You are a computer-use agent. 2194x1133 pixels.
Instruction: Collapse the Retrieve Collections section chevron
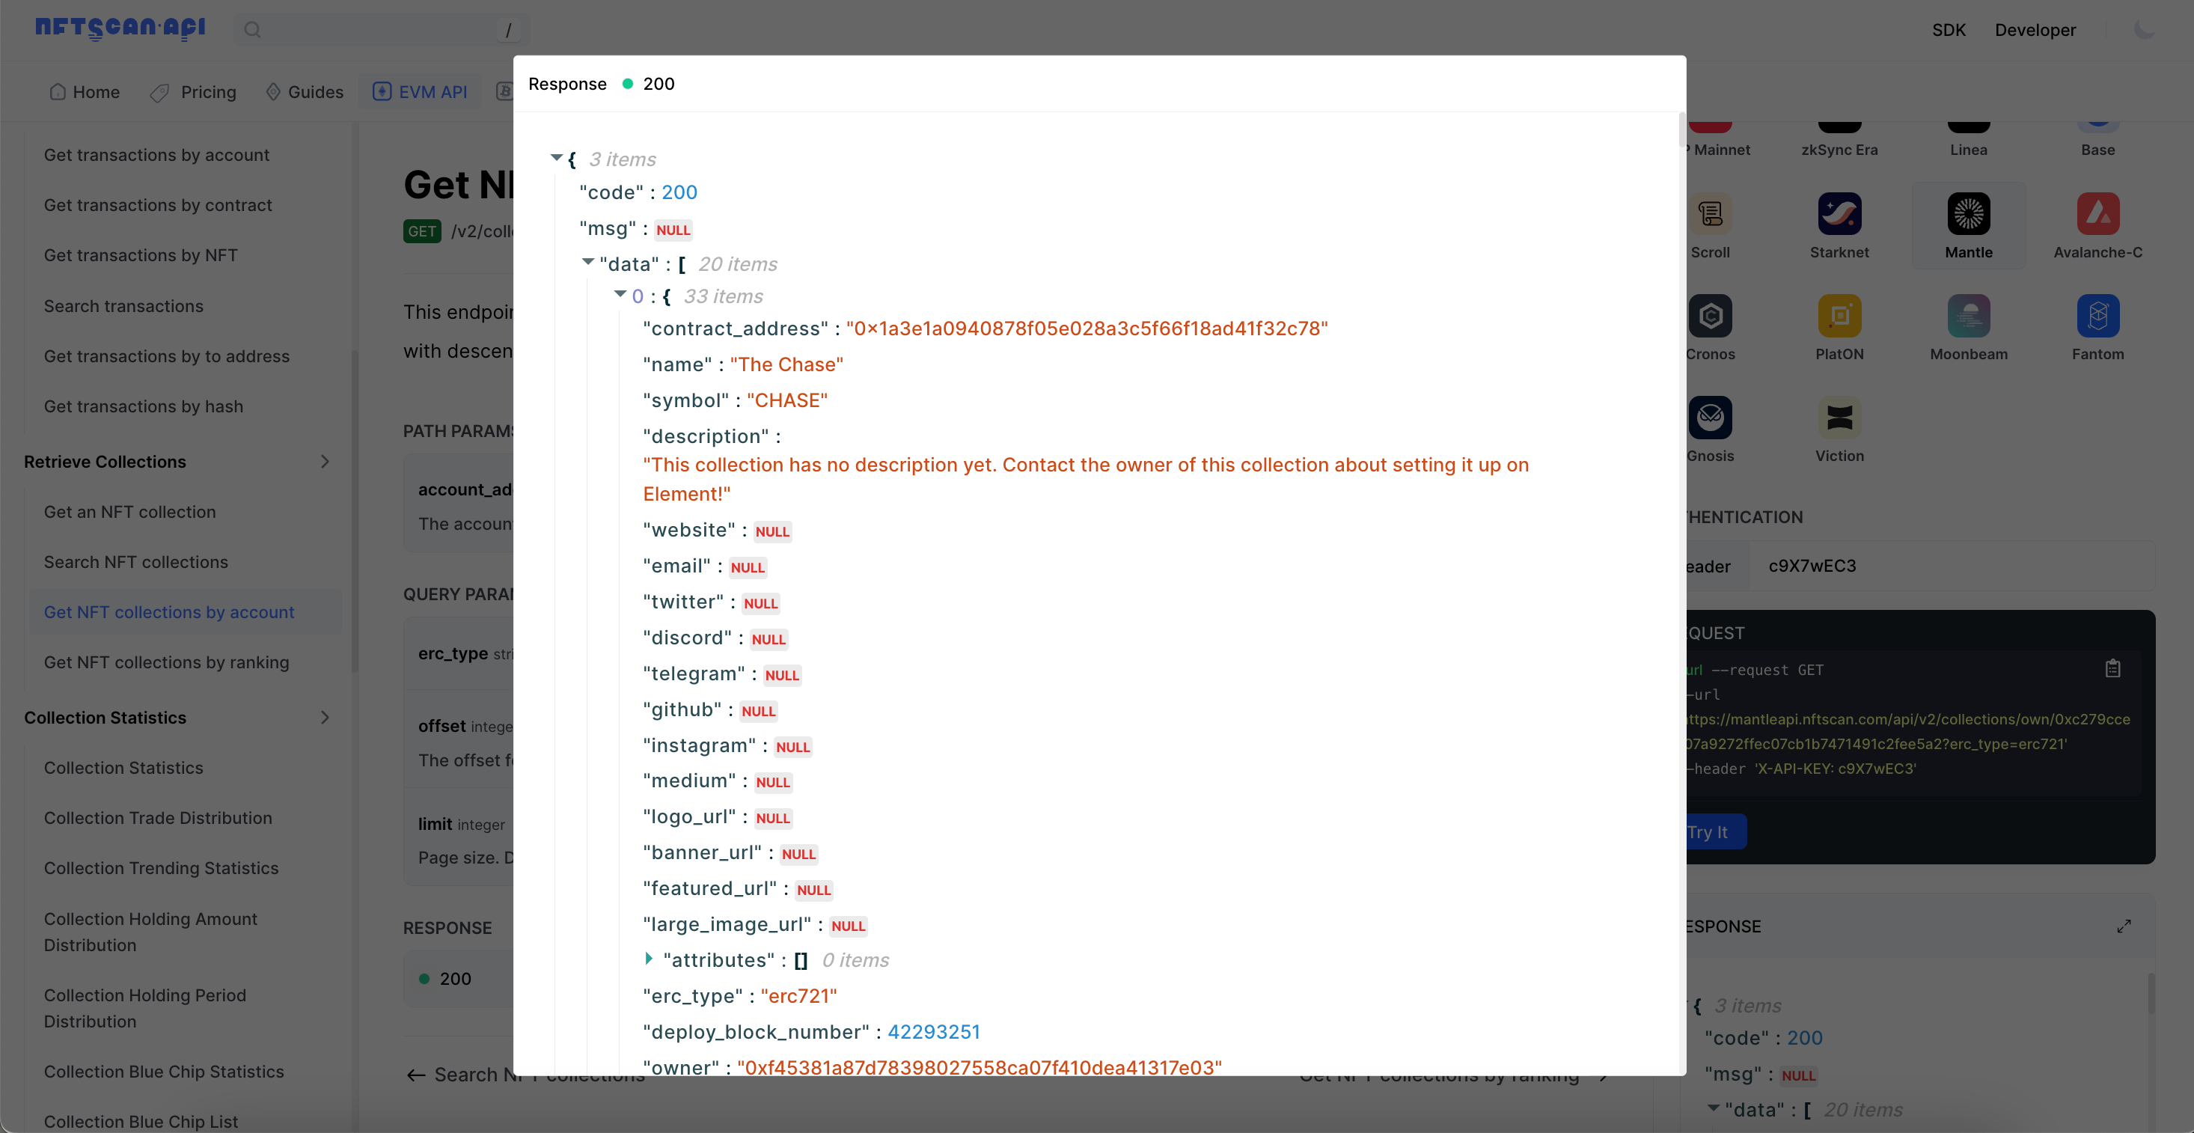point(325,462)
